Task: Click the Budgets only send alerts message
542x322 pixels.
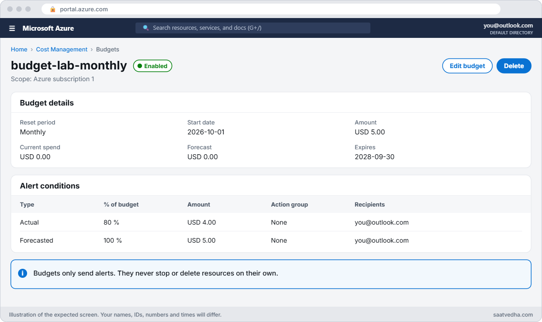Action: click(156, 273)
